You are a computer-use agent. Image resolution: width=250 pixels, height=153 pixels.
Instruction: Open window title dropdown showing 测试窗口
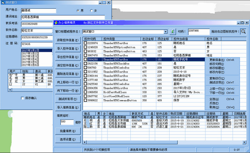tap(165, 32)
